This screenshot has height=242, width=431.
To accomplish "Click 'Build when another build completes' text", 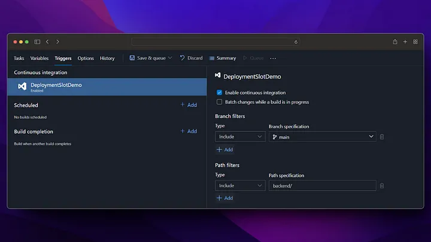I will coord(43,144).
